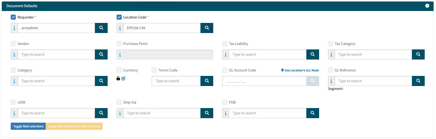Open the FOB search lookup button
The image size is (436, 139).
[312, 113]
